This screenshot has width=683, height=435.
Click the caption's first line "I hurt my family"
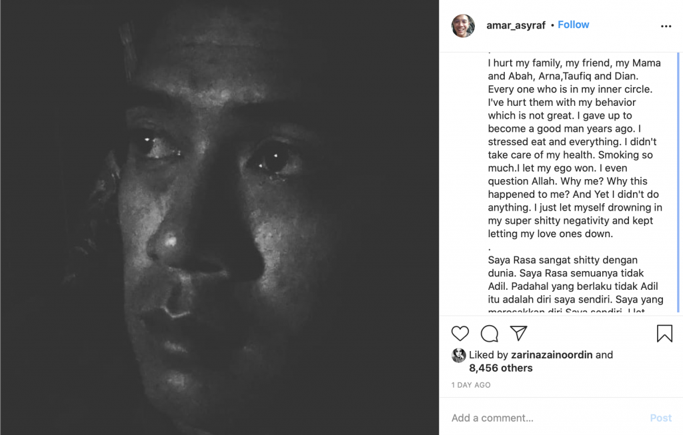(574, 63)
